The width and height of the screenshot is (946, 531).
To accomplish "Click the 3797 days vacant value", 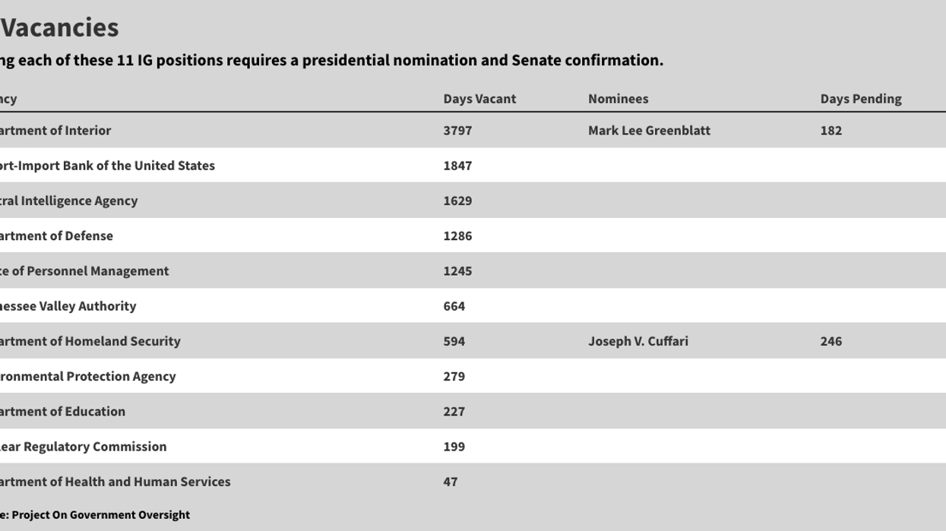I will [x=457, y=131].
